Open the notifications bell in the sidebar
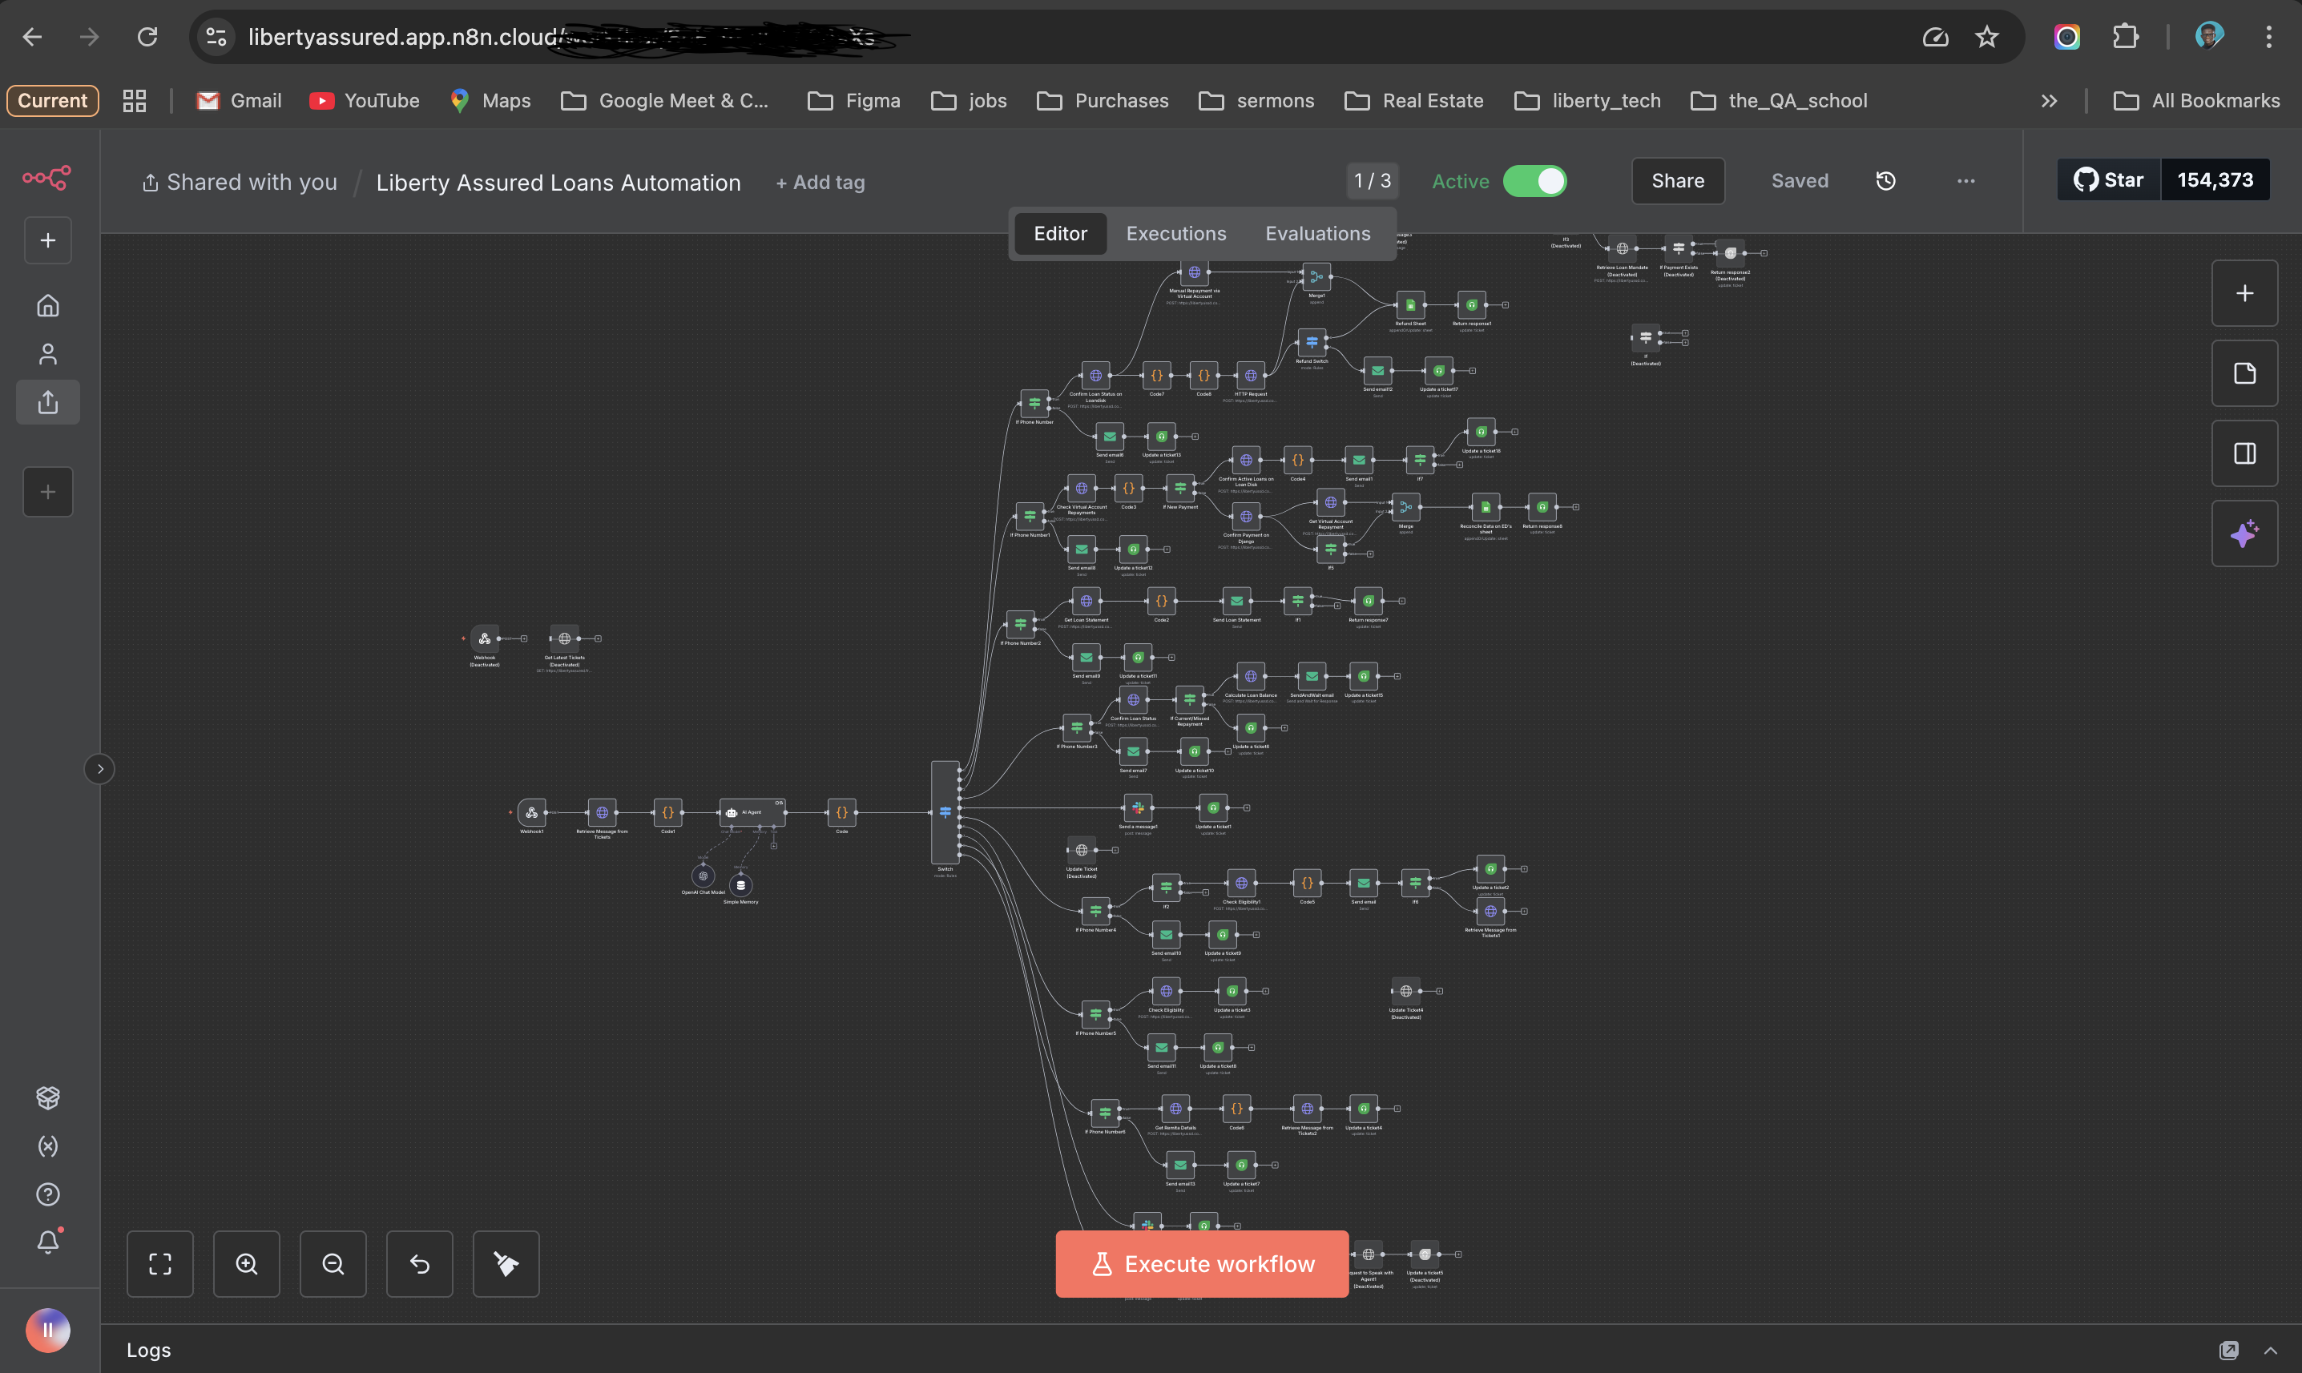This screenshot has height=1373, width=2302. pos(48,1242)
